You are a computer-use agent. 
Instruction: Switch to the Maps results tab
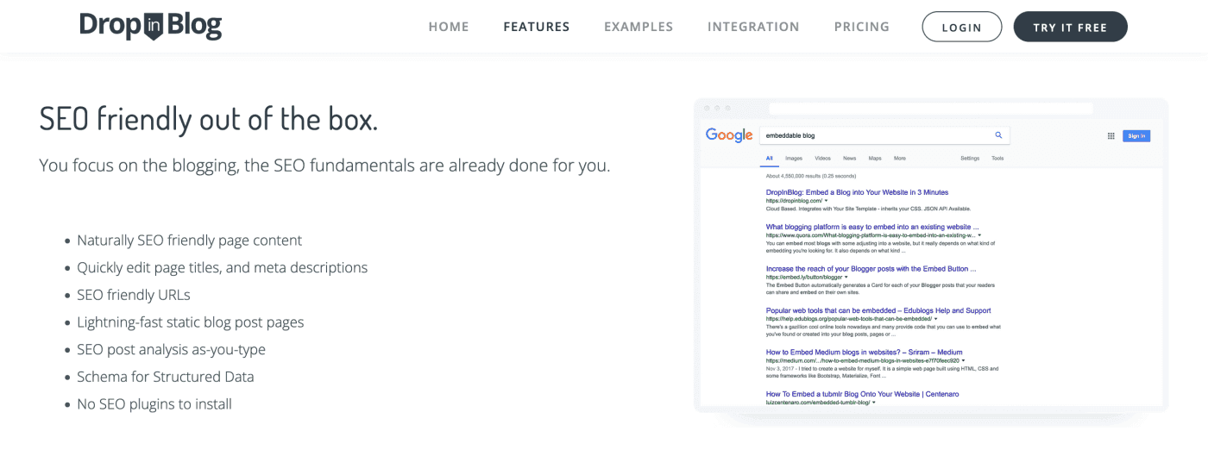point(875,159)
